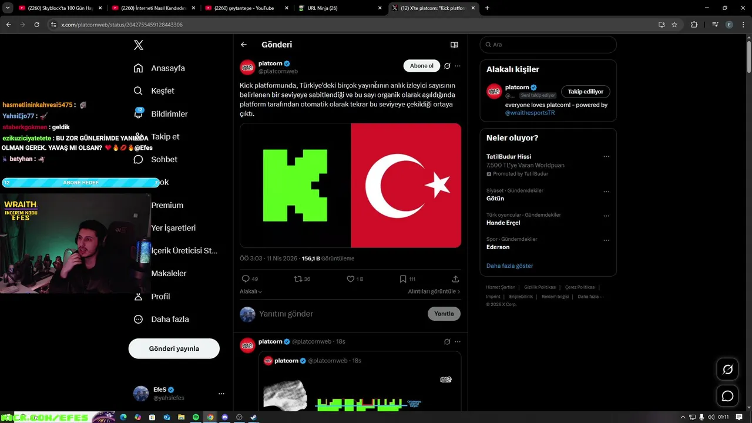Image resolution: width=752 pixels, height=423 pixels.
Task: Click the Gönderi yayınla button
Action: click(x=174, y=348)
